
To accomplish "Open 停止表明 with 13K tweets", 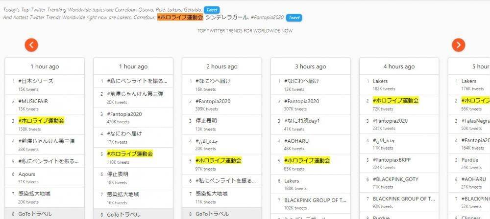I will coord(206,121).
